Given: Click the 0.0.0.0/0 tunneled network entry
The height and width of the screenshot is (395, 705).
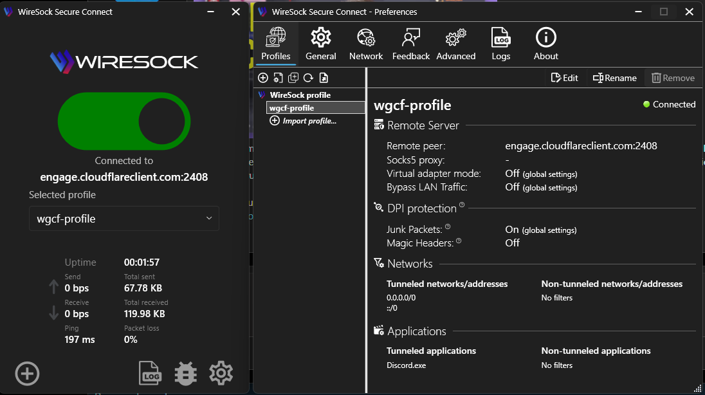Looking at the screenshot, I should [401, 297].
